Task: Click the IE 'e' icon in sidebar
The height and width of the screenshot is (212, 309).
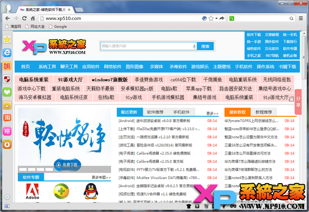Action: (7, 52)
